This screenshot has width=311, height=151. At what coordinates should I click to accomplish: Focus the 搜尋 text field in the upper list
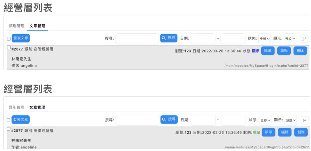(x=137, y=39)
